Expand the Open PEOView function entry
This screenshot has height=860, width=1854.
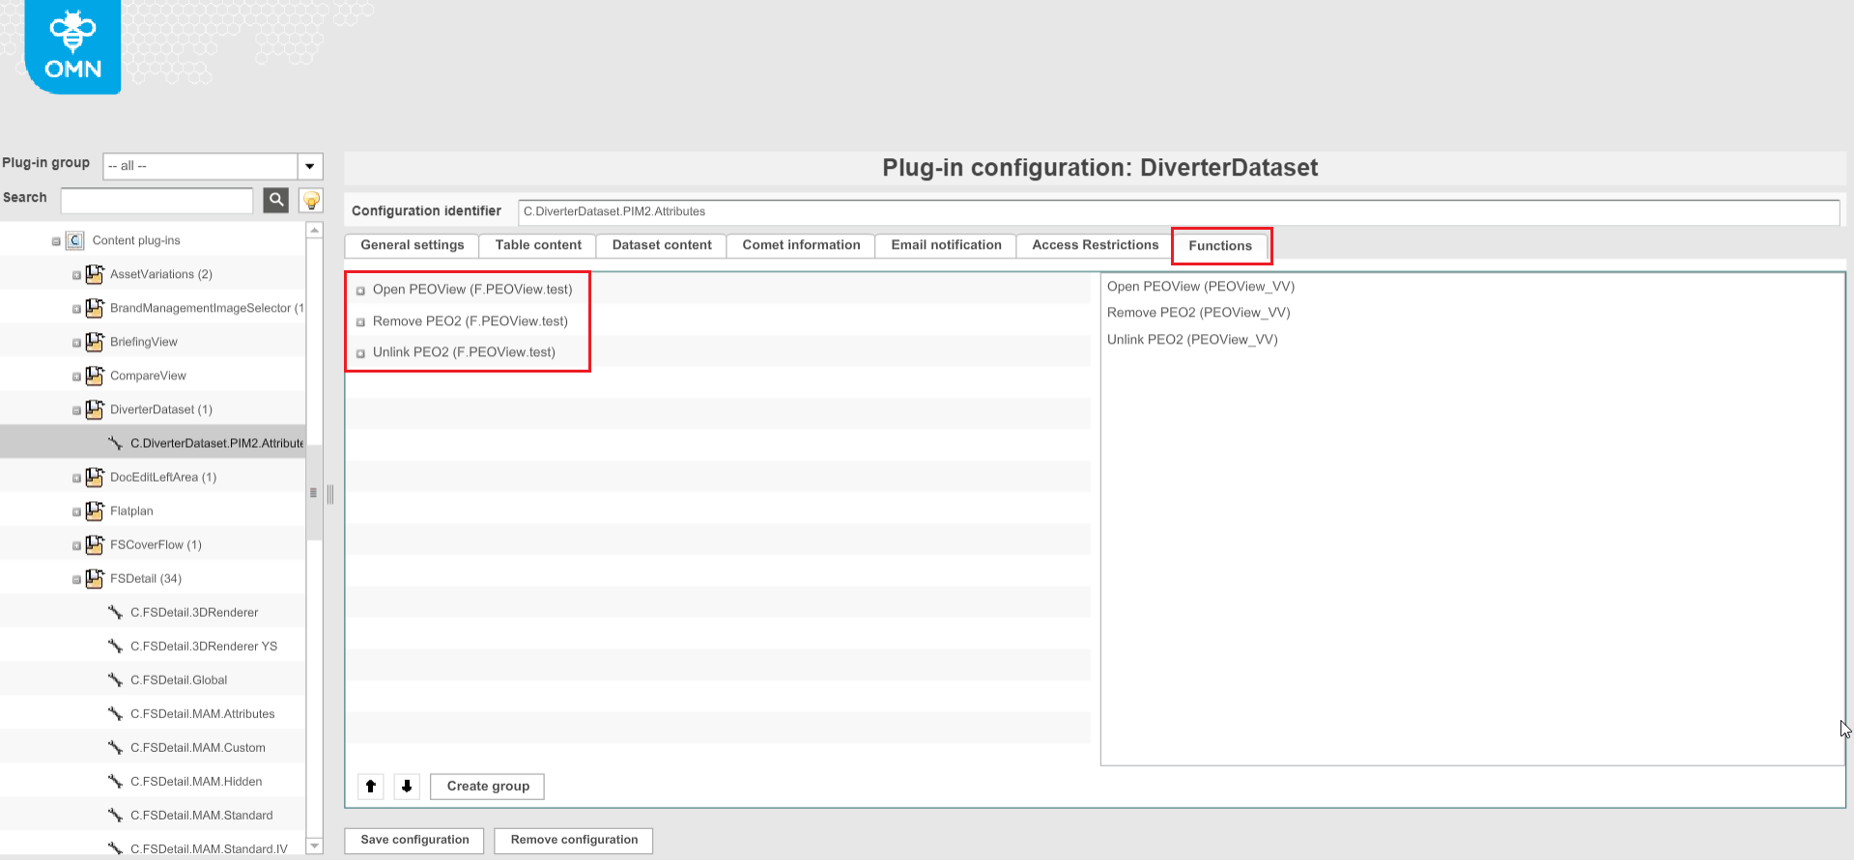[x=360, y=291]
